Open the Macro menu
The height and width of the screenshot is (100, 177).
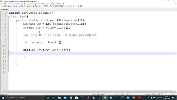tap(44, 4)
